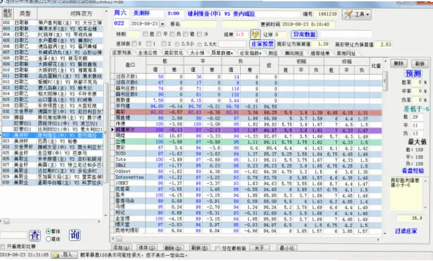Click the row pointer arrow beside 威廉希尔
Image resolution: width=433 pixels, height=261 pixels.
click(x=113, y=130)
